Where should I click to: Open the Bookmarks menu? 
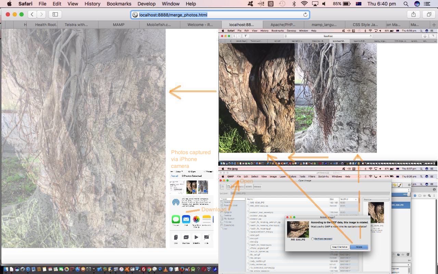[119, 4]
